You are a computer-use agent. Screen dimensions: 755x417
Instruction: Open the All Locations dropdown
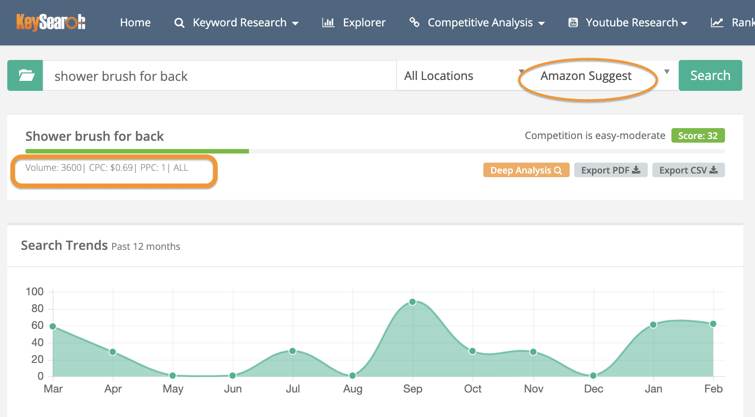[x=462, y=75]
